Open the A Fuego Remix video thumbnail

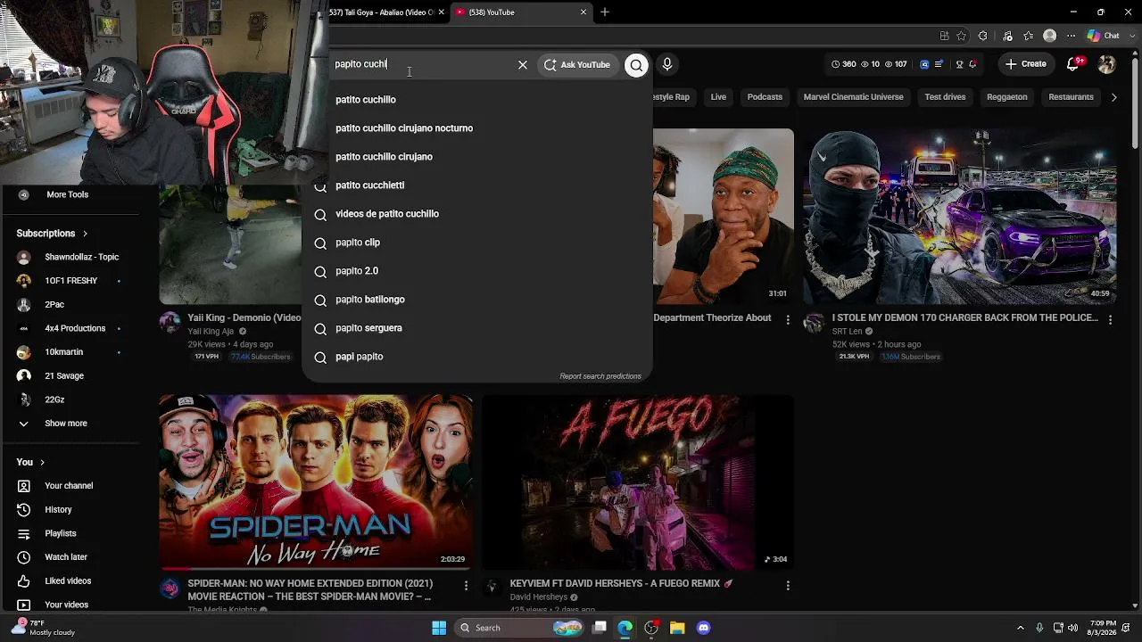[638, 481]
